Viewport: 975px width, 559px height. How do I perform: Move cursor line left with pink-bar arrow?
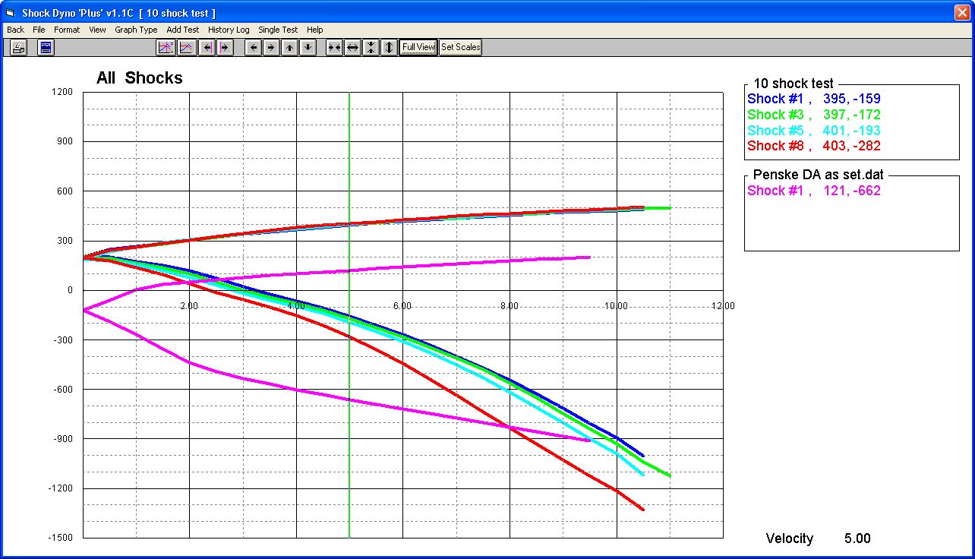[x=207, y=48]
